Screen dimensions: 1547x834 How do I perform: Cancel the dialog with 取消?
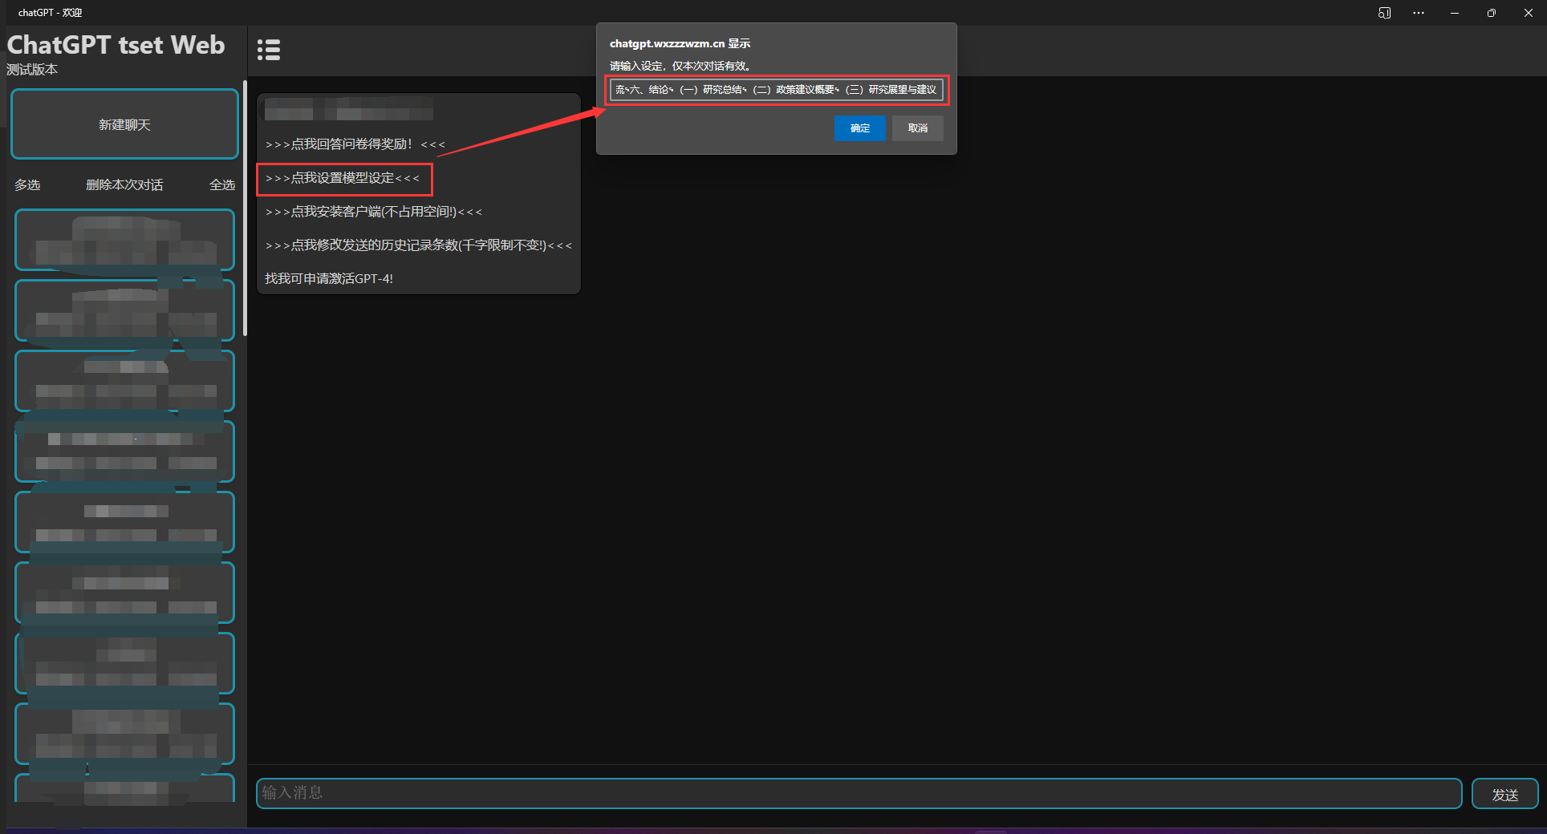[918, 128]
